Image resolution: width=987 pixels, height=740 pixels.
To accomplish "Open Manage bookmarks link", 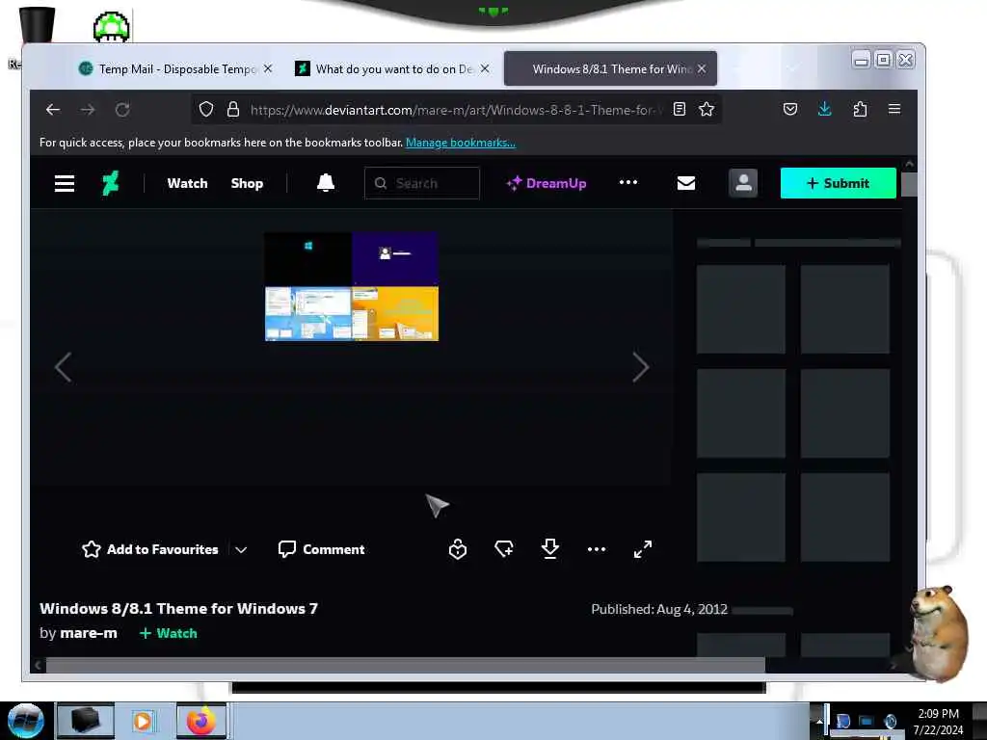I will click(460, 143).
